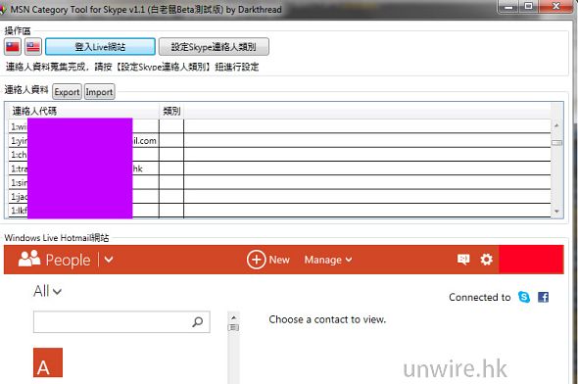Click the People icon in Hotmail header
The height and width of the screenshot is (384, 578).
[29, 259]
